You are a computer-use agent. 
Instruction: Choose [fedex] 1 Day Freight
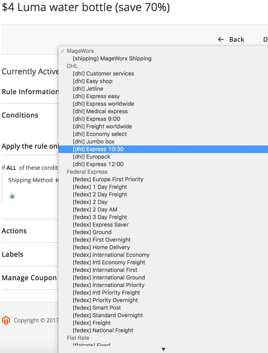pyautogui.click(x=163, y=187)
